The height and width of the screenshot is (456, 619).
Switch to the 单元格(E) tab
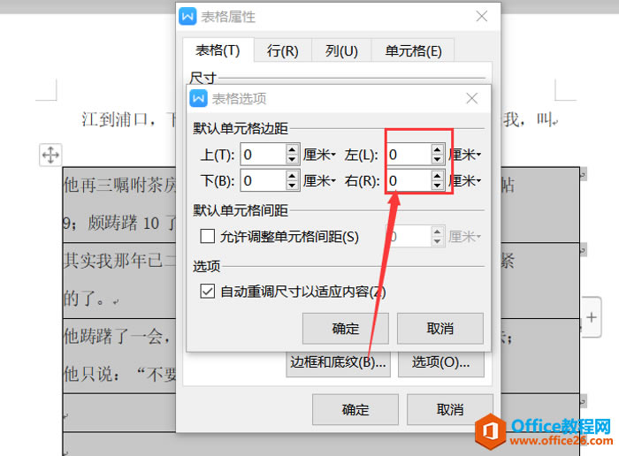[413, 50]
